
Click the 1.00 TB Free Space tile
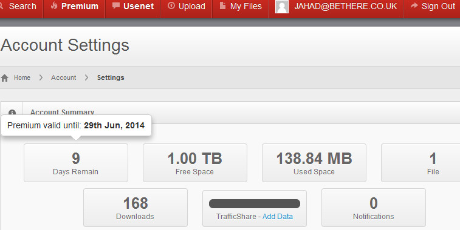195,163
